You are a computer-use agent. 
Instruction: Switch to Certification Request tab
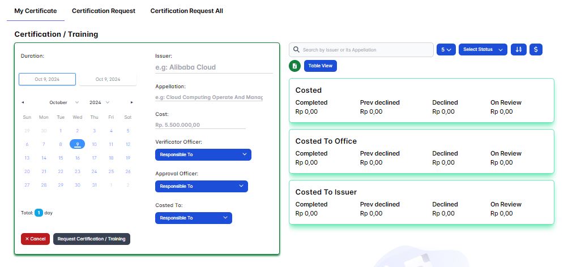[x=104, y=11]
